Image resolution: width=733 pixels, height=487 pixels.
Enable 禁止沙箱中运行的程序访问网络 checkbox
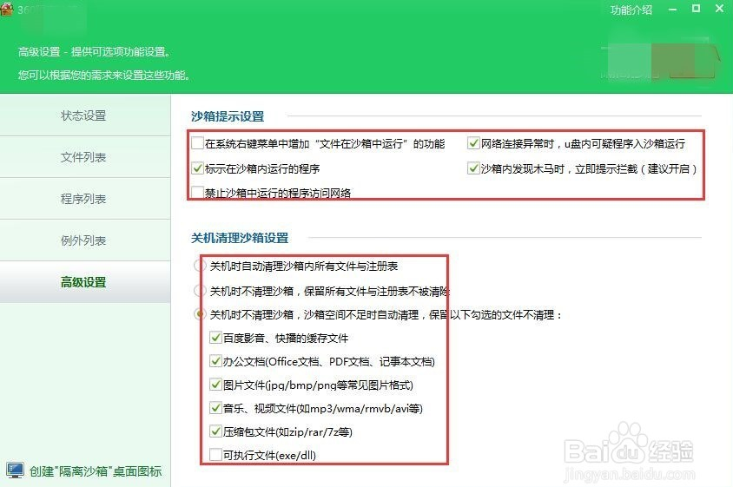[x=197, y=192]
